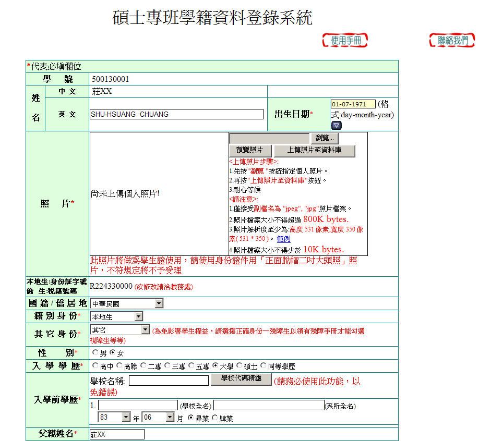Viewport: 479px width, 441px height.
Task: Click the 使用手冊 user manual icon
Action: click(345, 40)
